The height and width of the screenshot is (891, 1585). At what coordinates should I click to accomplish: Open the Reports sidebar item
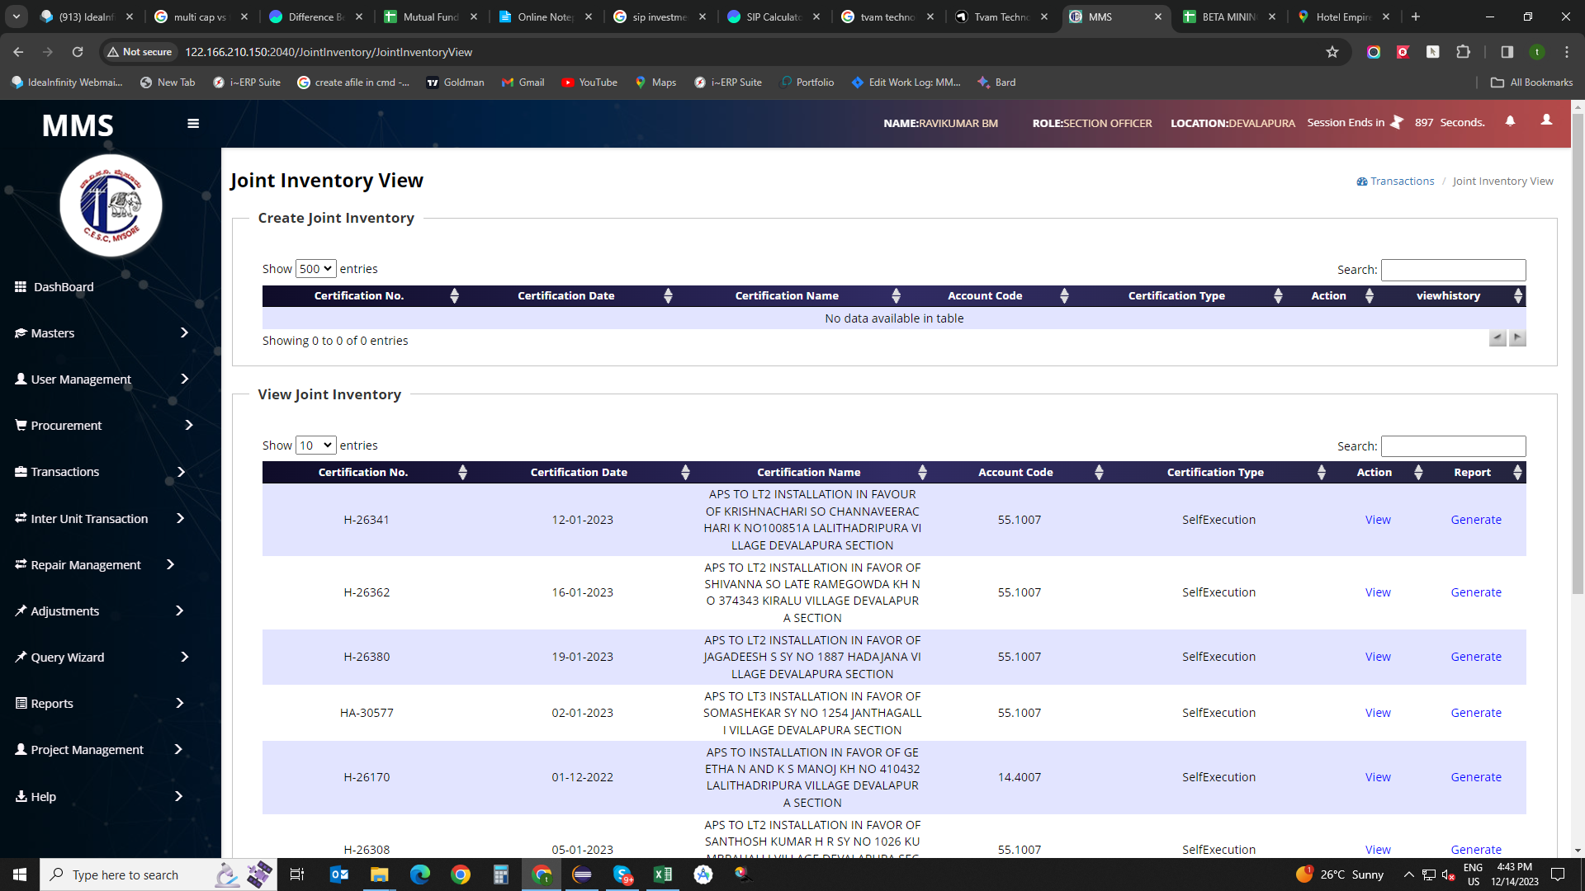click(x=101, y=704)
